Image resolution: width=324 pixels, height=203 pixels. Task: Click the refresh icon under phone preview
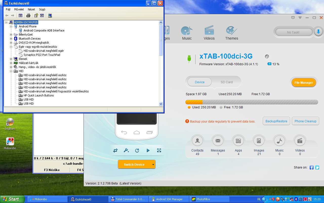pos(137,150)
